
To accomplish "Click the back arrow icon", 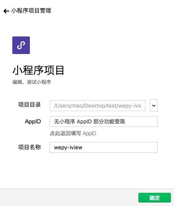I will click(6, 11).
